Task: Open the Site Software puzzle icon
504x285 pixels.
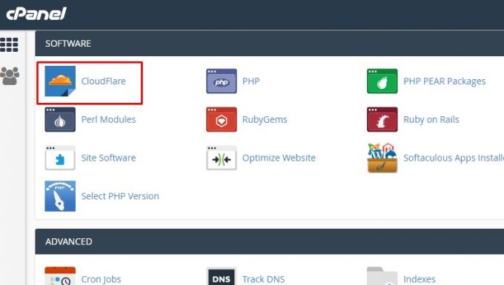Action: [60, 158]
